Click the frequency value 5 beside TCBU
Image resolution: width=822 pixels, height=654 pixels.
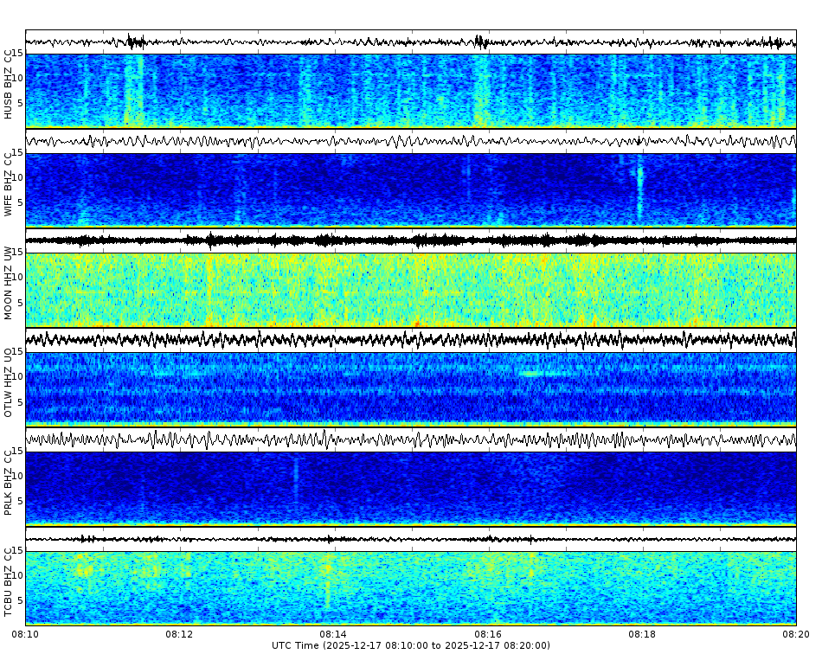(19, 599)
